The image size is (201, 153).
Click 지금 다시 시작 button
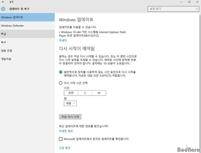[70, 117]
